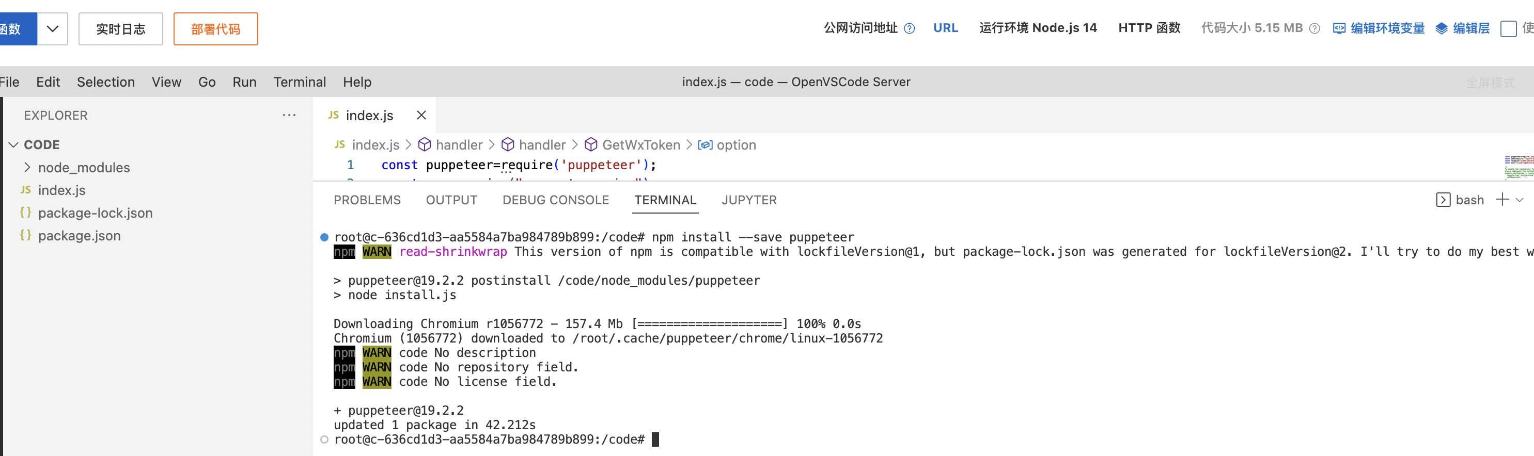Close the index.js editor tab
This screenshot has height=456, width=1534.
click(421, 116)
